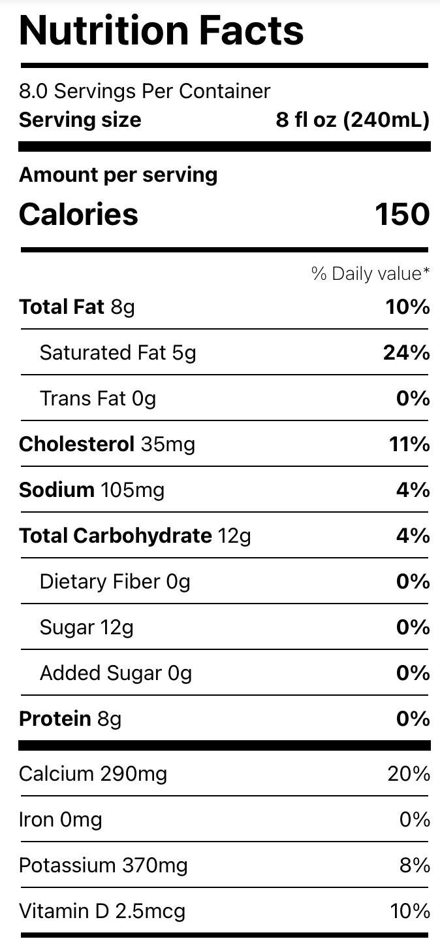This screenshot has height=939, width=440.
Task: Click the Serving size label
Action: [80, 120]
